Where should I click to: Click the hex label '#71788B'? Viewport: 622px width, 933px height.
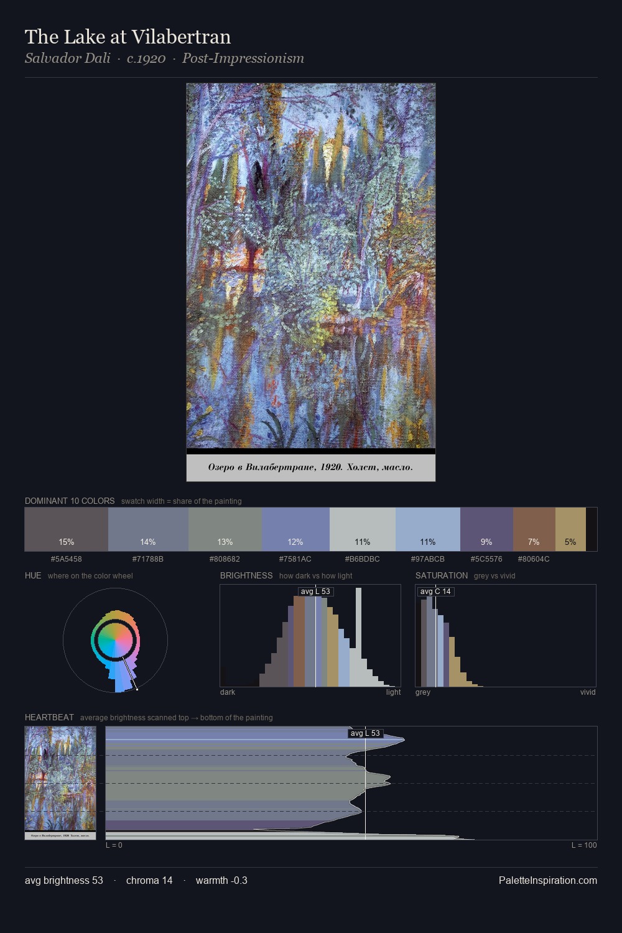(148, 559)
